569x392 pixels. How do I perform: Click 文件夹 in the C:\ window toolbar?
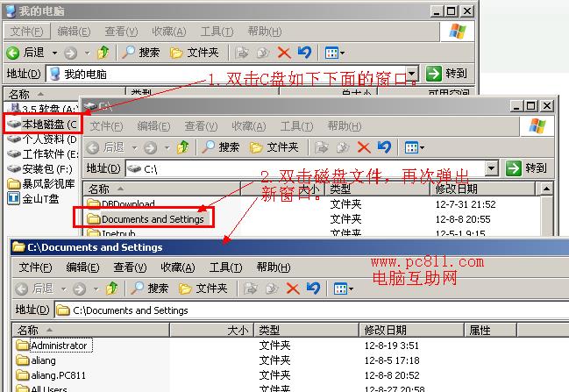click(274, 147)
